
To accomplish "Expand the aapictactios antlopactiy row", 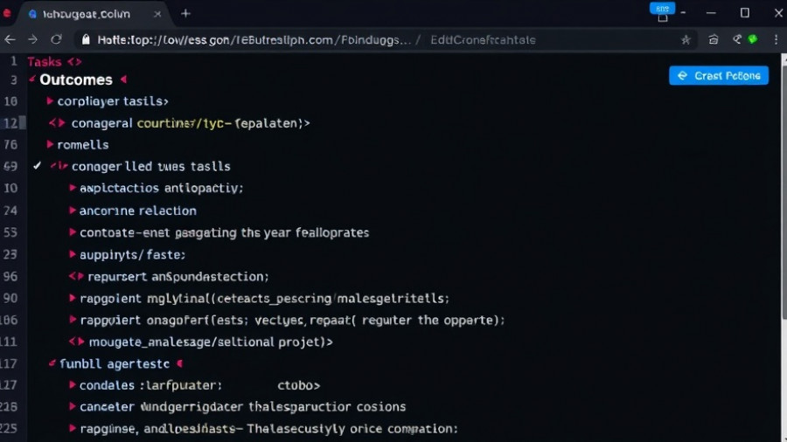I will pos(73,188).
